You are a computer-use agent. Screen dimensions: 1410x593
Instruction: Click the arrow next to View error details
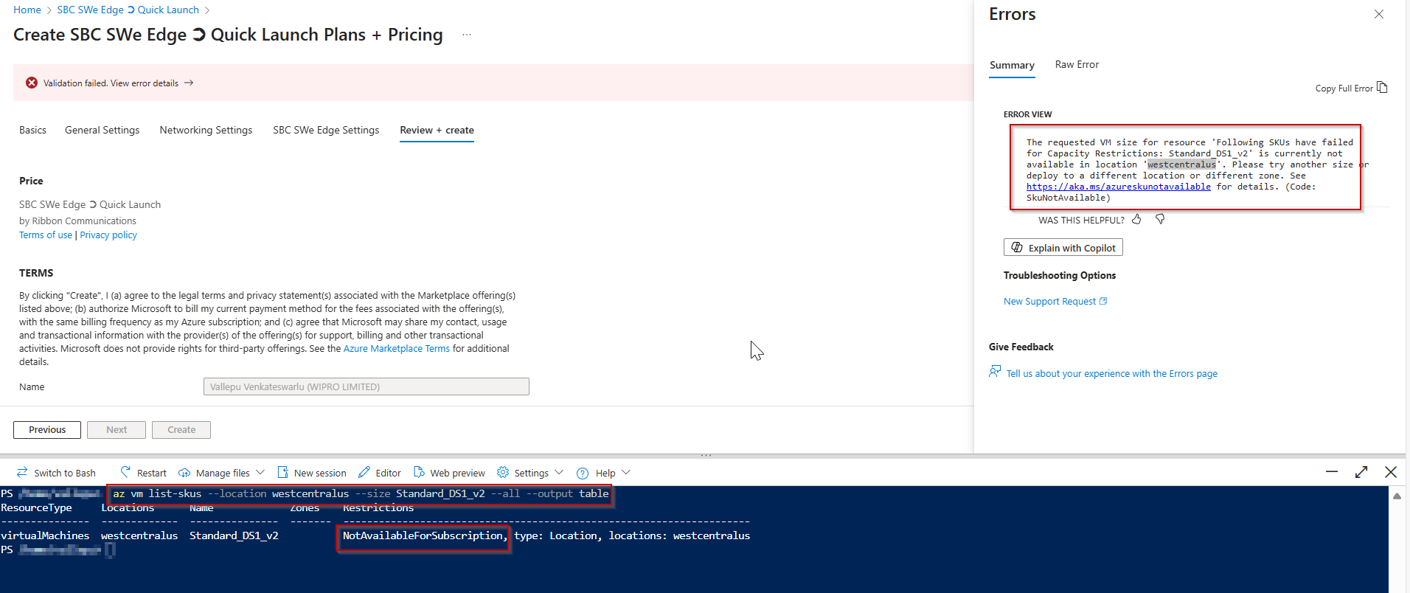pos(189,83)
